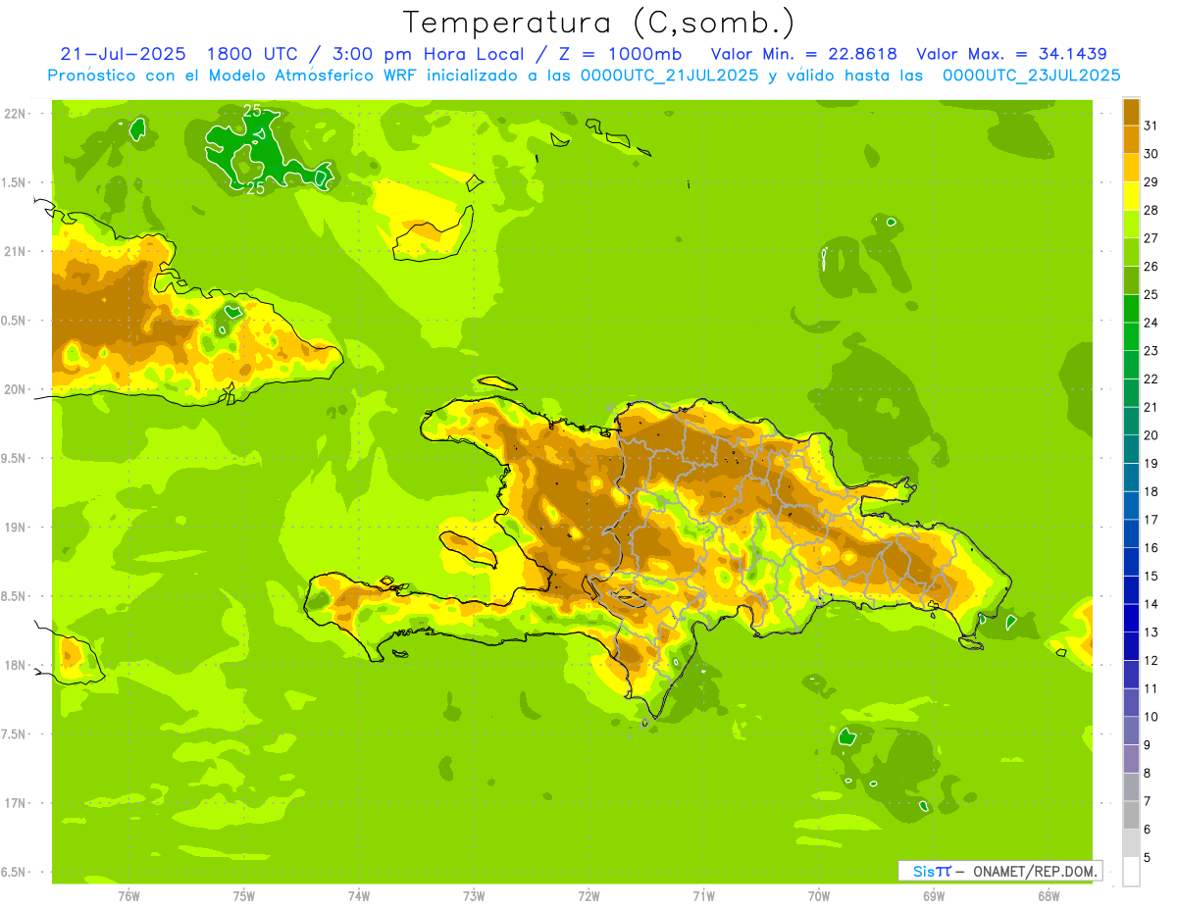Click the dark blue swatch between 12 and 13
Image resolution: width=1177 pixels, height=909 pixels.
[1131, 646]
